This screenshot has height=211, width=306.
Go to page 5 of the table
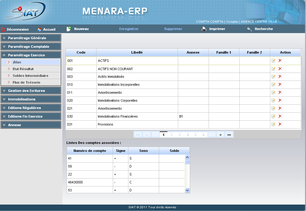(195, 135)
